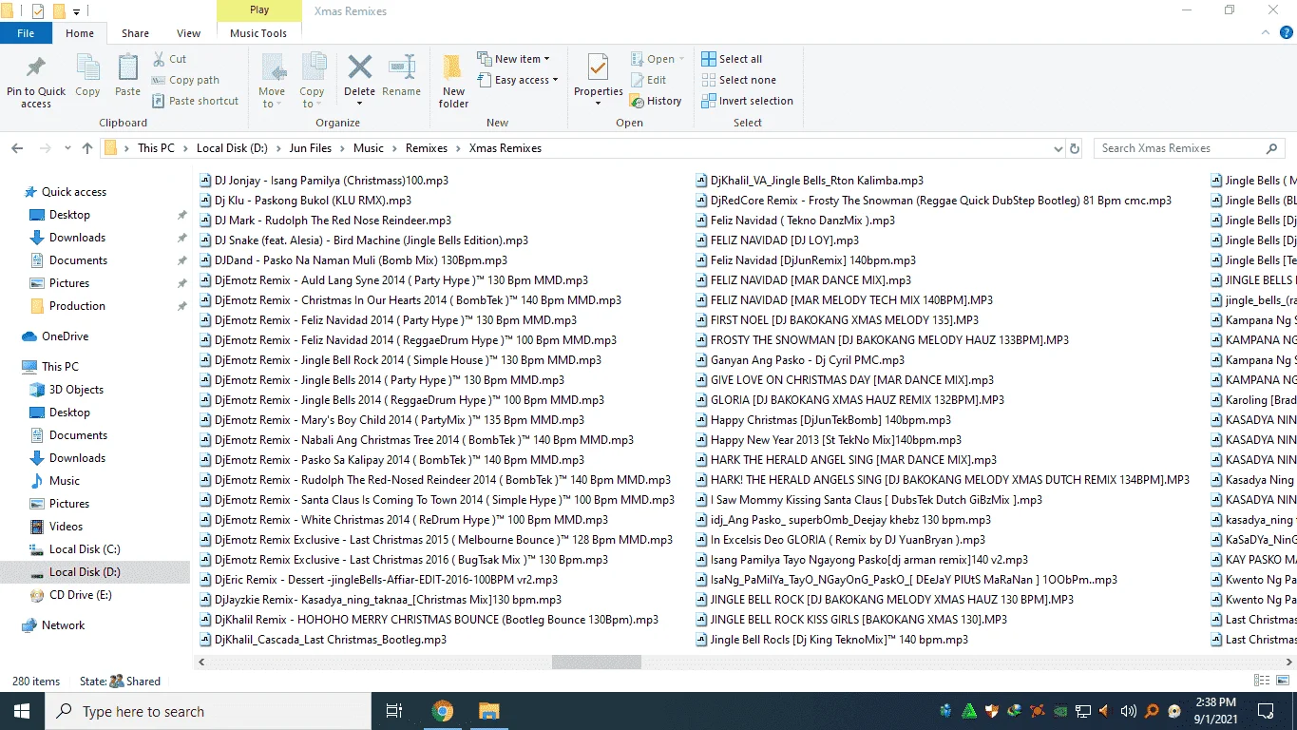The width and height of the screenshot is (1297, 730).
Task: Click the right arrow of horizontal scrollbar
Action: pos(1290,662)
